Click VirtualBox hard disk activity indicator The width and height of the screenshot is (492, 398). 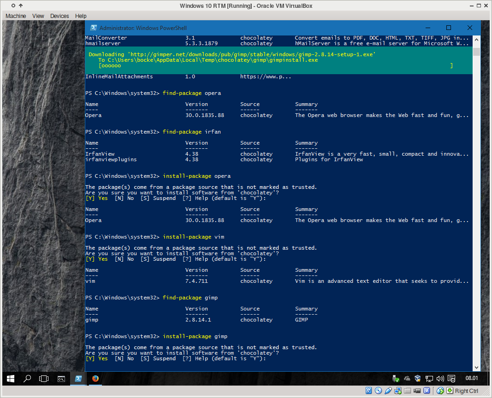click(369, 391)
